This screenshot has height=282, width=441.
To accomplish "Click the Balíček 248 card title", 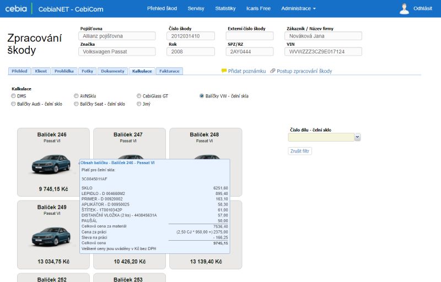I will (x=204, y=134).
